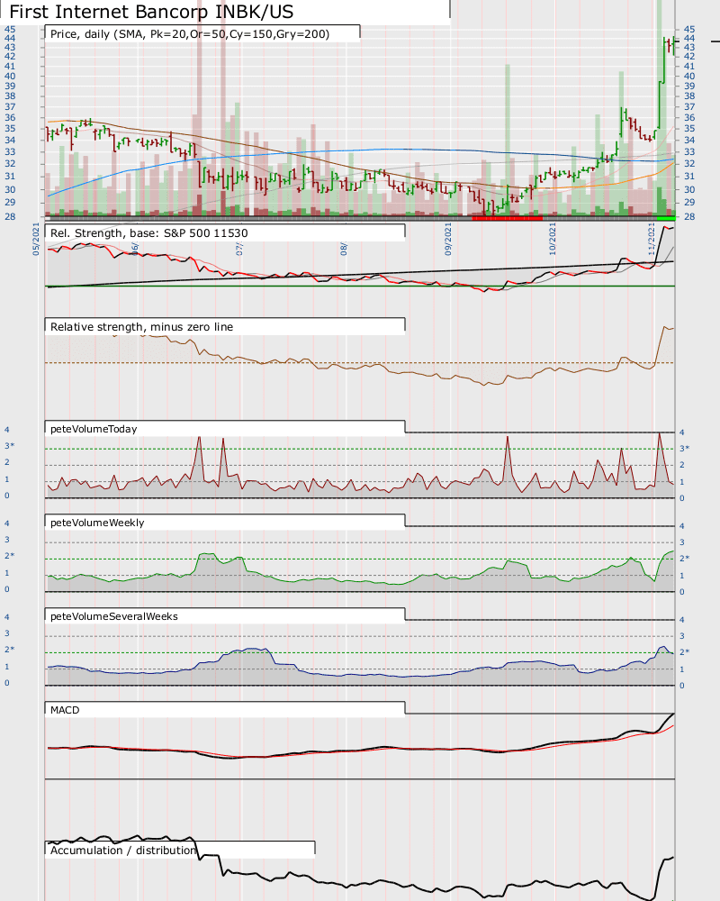
Task: Click the 3* mark on peteVolumeToday's left axis
Action: tap(10, 446)
